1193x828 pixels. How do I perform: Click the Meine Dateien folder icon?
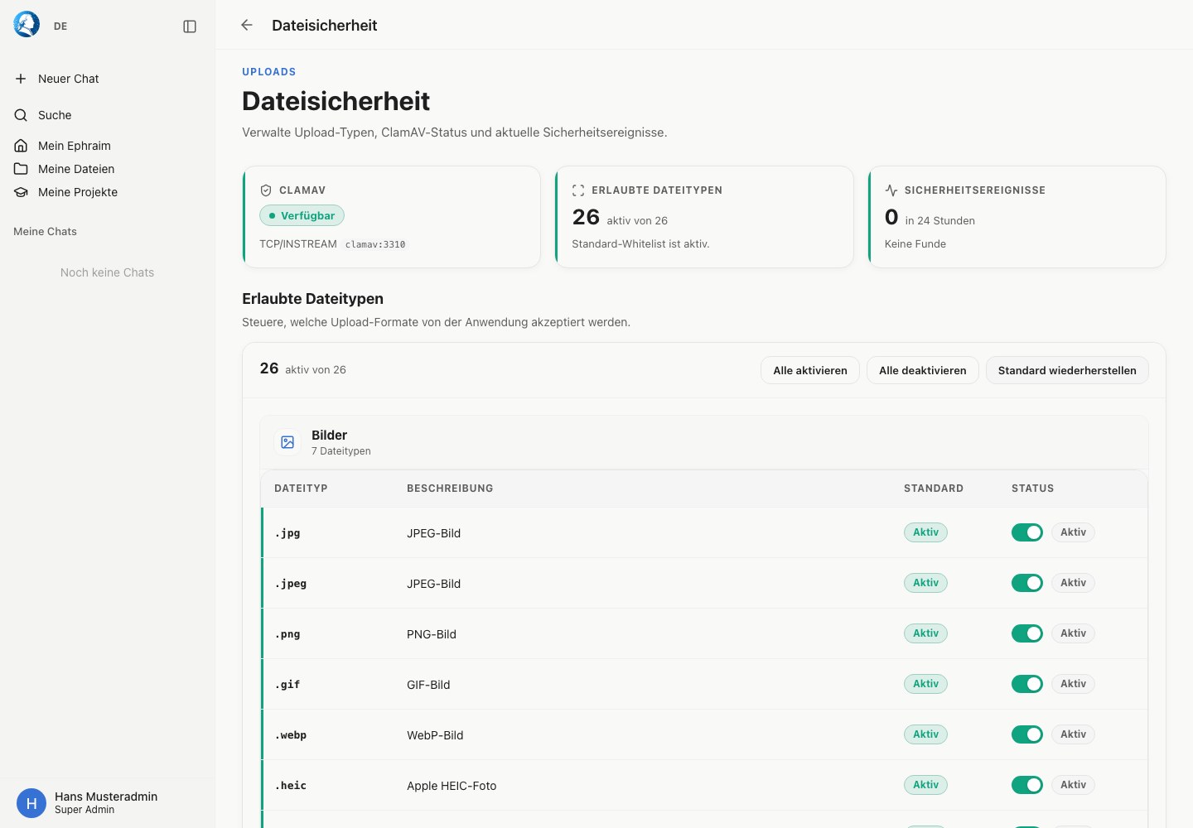pyautogui.click(x=21, y=169)
